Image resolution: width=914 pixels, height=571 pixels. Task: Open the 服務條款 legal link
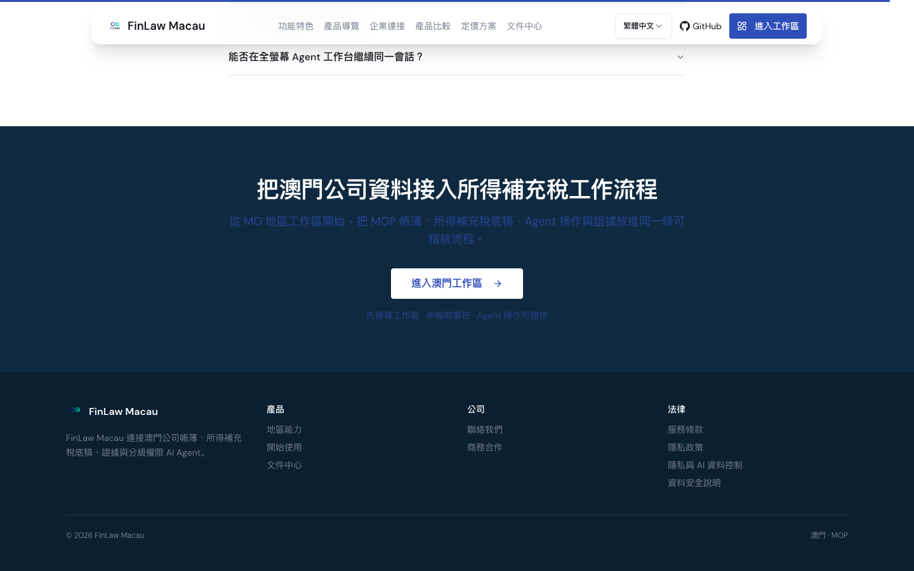[x=685, y=430]
